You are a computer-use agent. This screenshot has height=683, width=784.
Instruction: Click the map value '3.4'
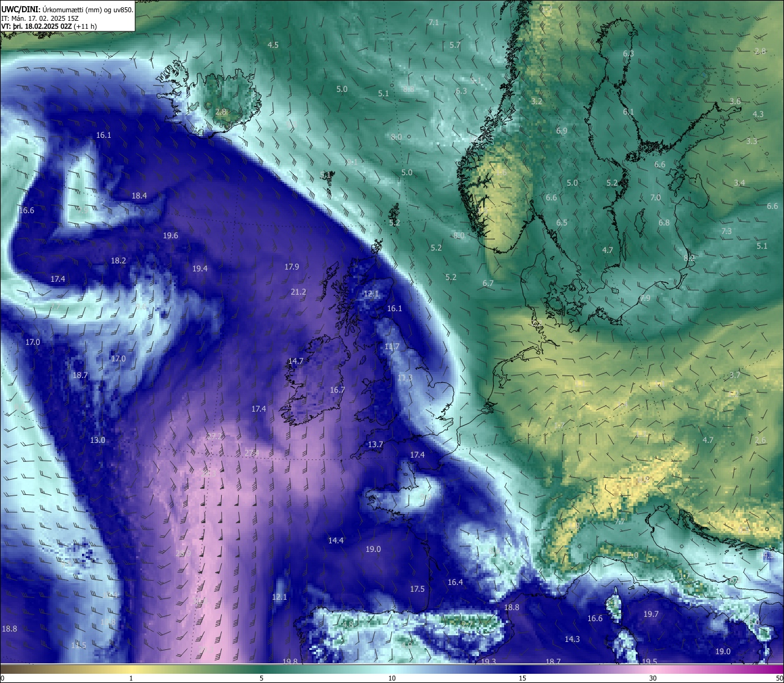[739, 183]
